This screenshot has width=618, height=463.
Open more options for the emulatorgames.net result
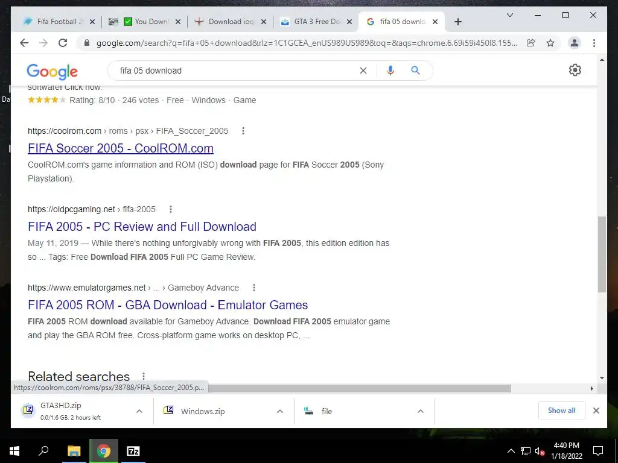[x=254, y=288]
